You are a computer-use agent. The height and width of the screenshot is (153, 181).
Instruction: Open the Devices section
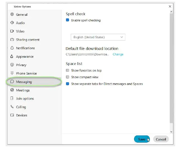[x=22, y=115]
